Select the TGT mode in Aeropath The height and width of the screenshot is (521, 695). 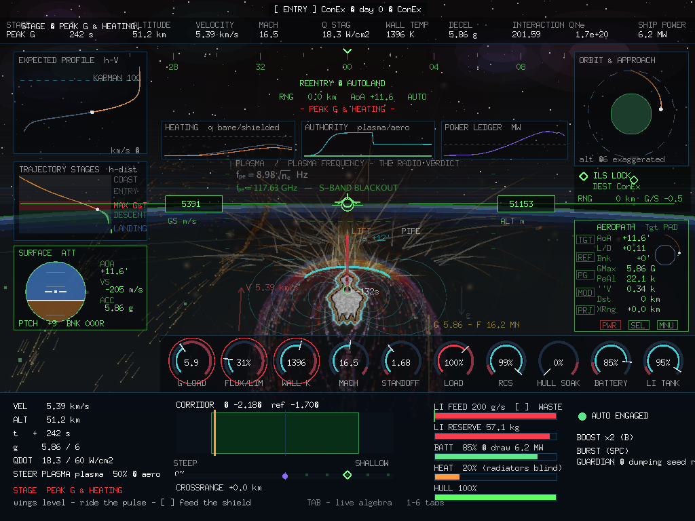[585, 239]
